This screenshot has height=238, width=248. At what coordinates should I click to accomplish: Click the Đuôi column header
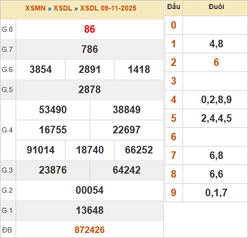[x=216, y=7]
